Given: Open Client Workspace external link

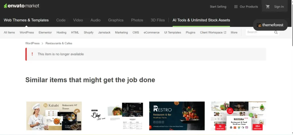Looking at the screenshot, I should [213, 32].
